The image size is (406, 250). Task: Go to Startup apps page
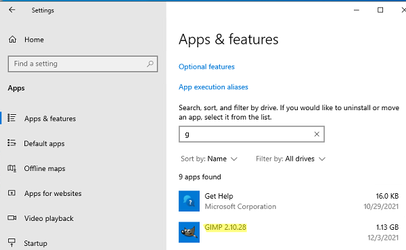coord(35,243)
